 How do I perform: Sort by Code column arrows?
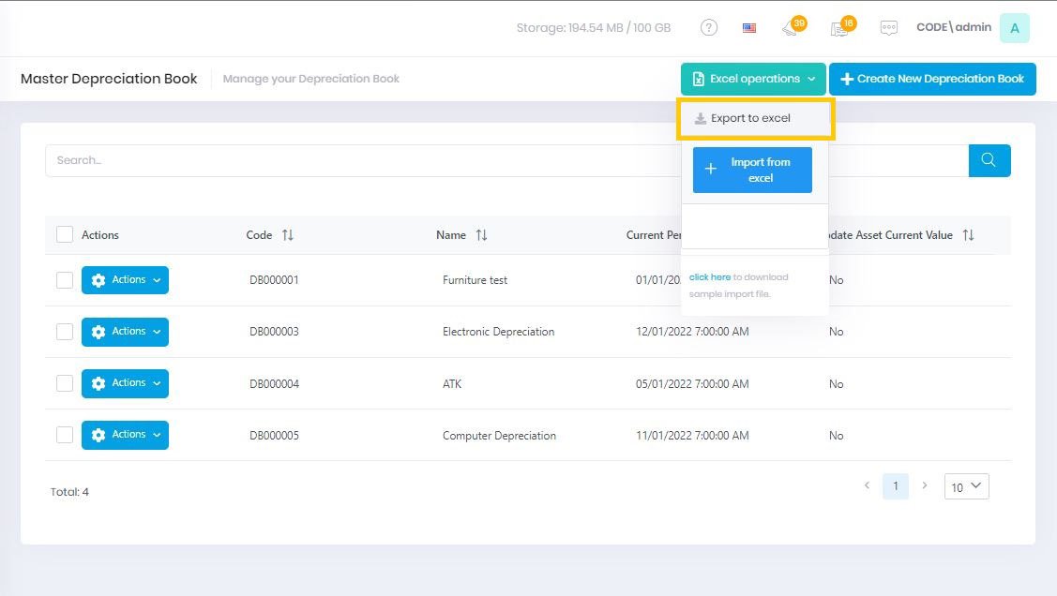pyautogui.click(x=288, y=235)
